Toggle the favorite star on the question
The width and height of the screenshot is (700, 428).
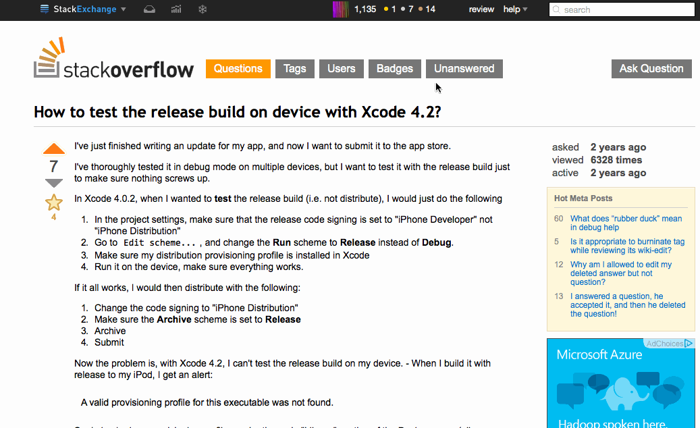pos(53,203)
